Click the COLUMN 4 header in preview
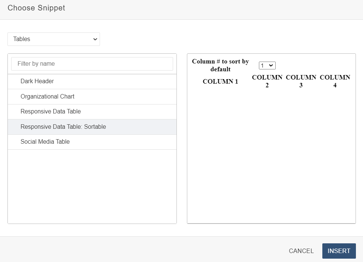Image resolution: width=363 pixels, height=262 pixels. [335, 81]
